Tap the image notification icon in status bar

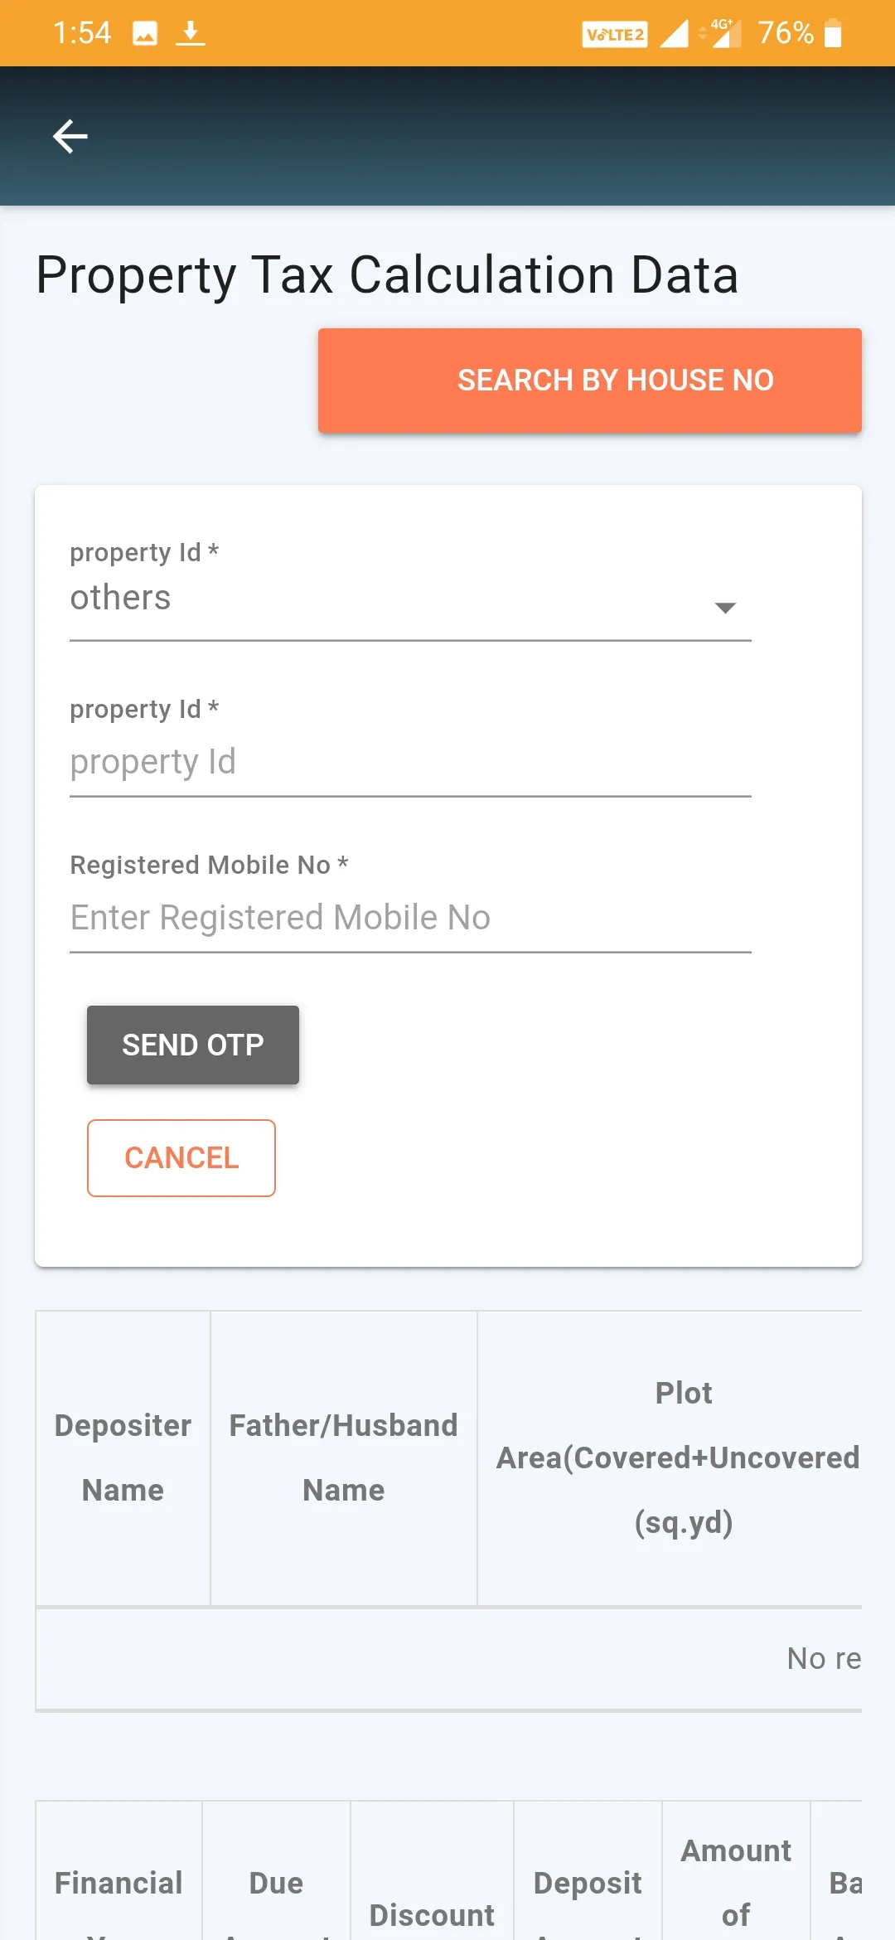pos(145,33)
